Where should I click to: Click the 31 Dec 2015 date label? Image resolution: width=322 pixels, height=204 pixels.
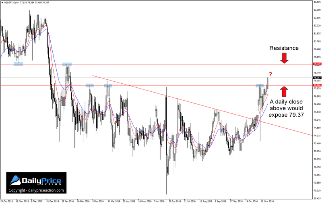click(x=53, y=201)
